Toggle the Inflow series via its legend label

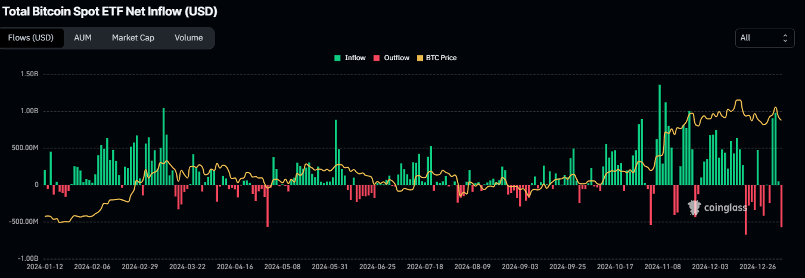pyautogui.click(x=355, y=58)
